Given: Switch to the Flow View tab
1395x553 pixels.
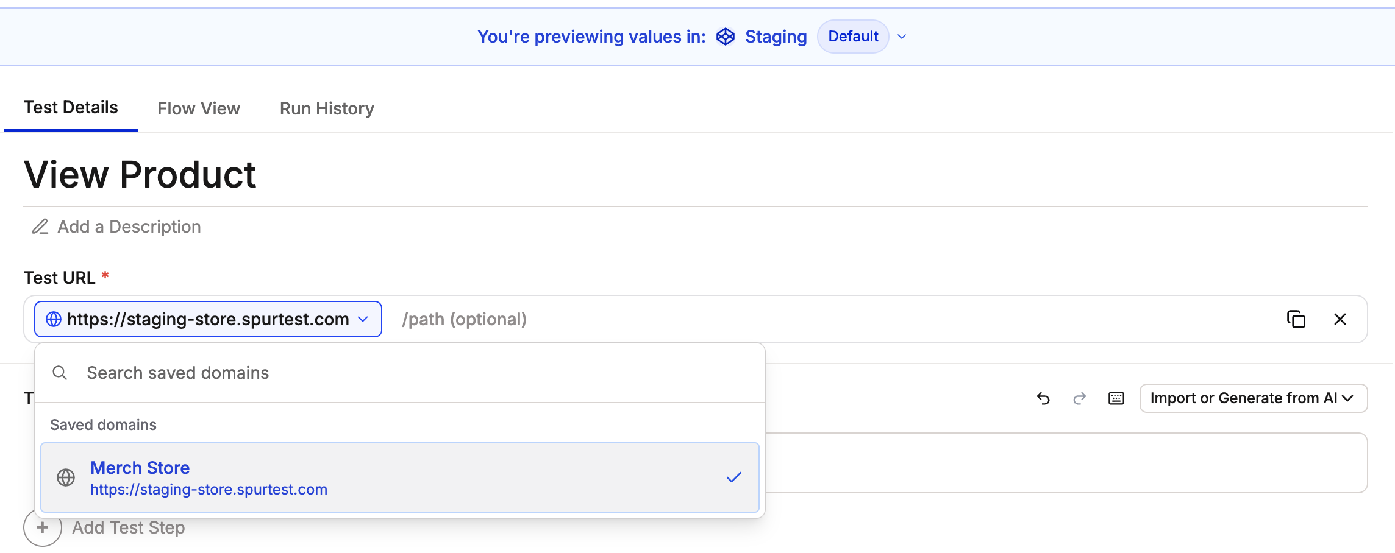Looking at the screenshot, I should pyautogui.click(x=199, y=108).
